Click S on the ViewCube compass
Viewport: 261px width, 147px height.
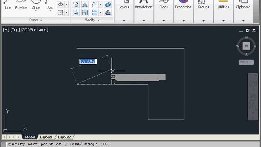(x=246, y=55)
